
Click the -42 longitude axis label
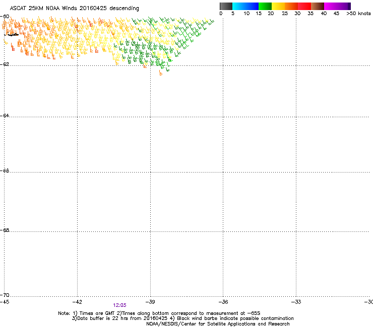pyautogui.click(x=77, y=302)
